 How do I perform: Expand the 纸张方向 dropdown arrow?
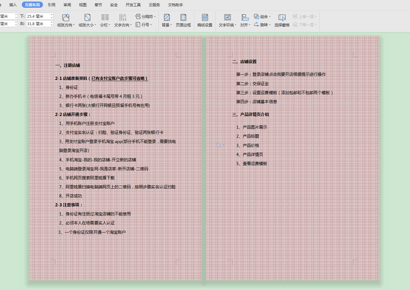pos(74,25)
